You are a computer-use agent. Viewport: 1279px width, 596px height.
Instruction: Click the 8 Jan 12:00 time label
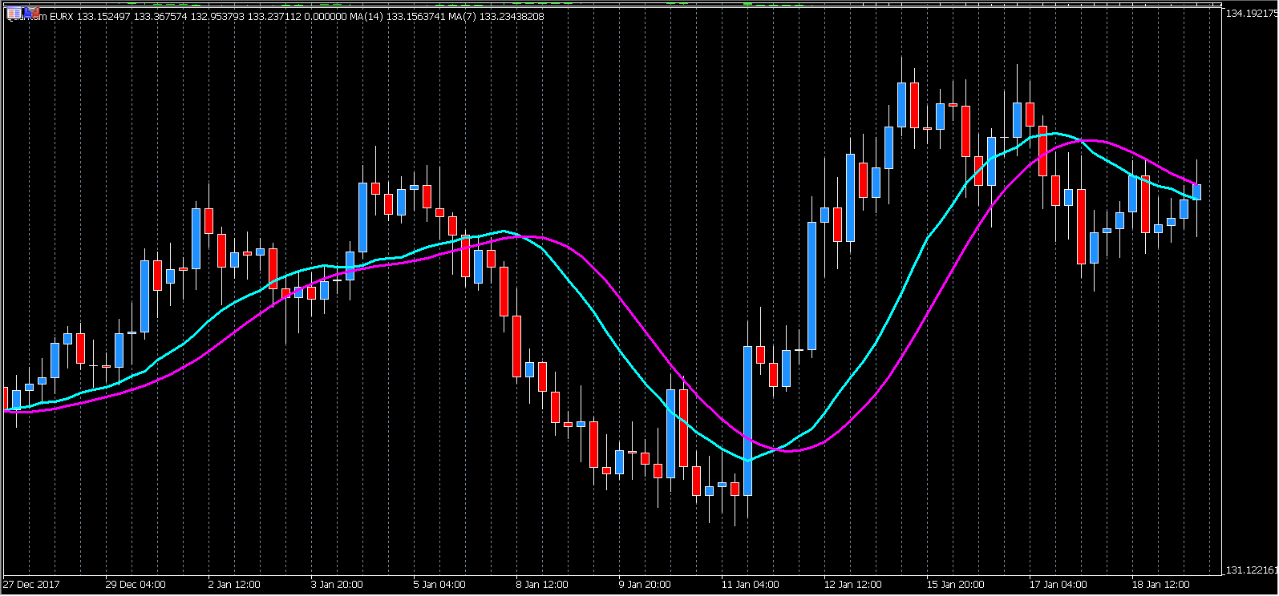point(542,585)
